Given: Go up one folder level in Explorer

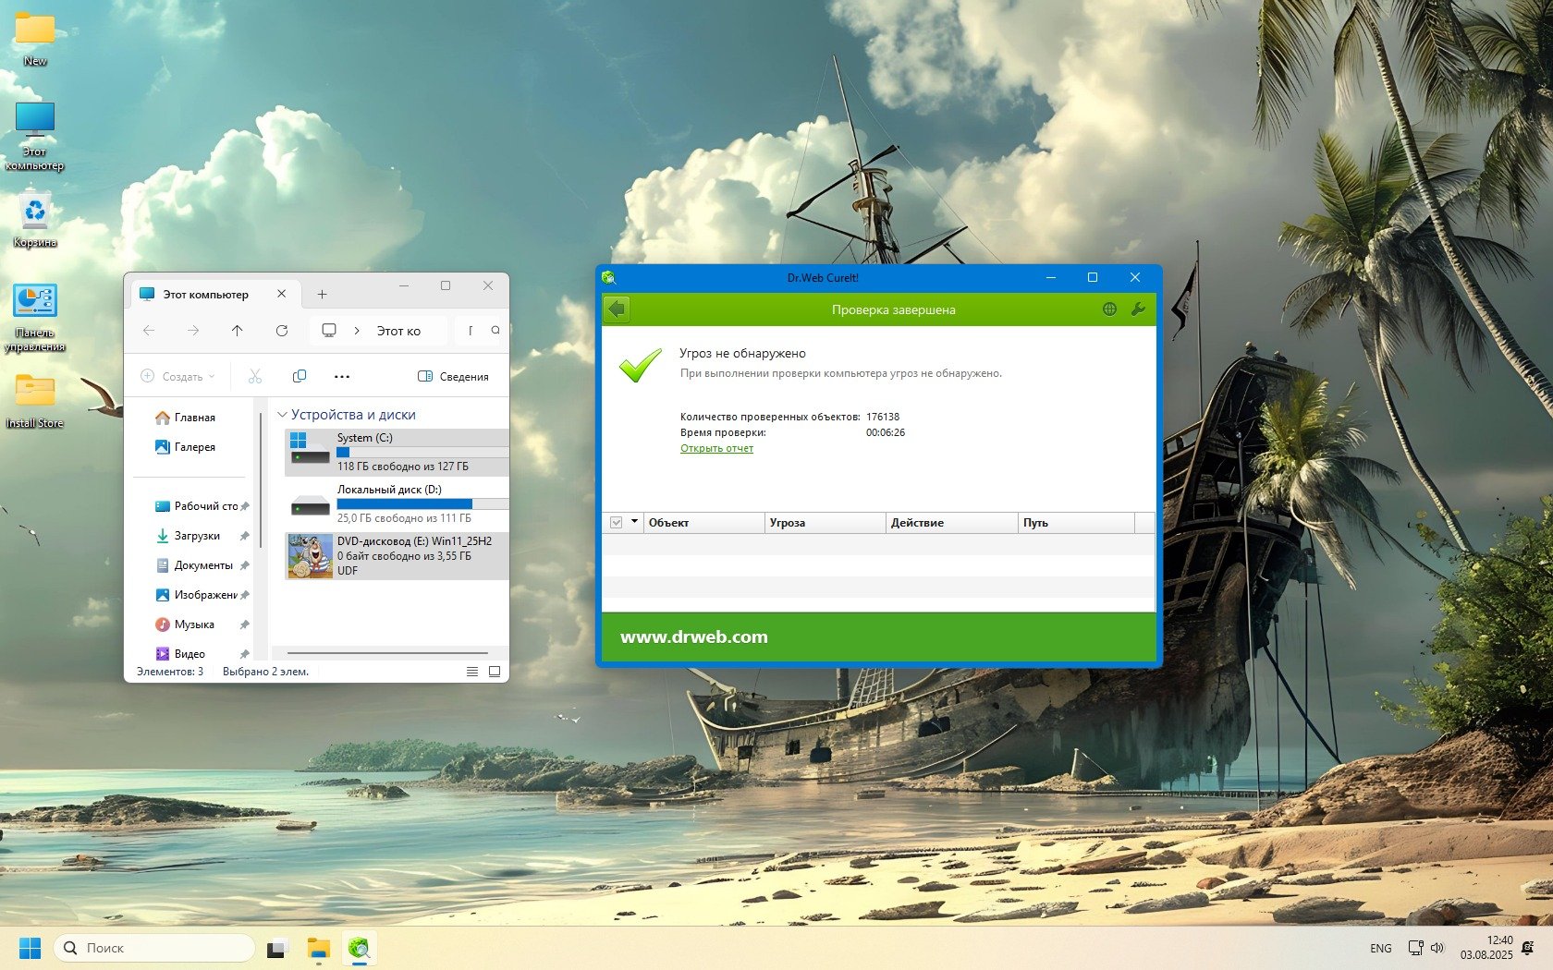Looking at the screenshot, I should click(238, 331).
